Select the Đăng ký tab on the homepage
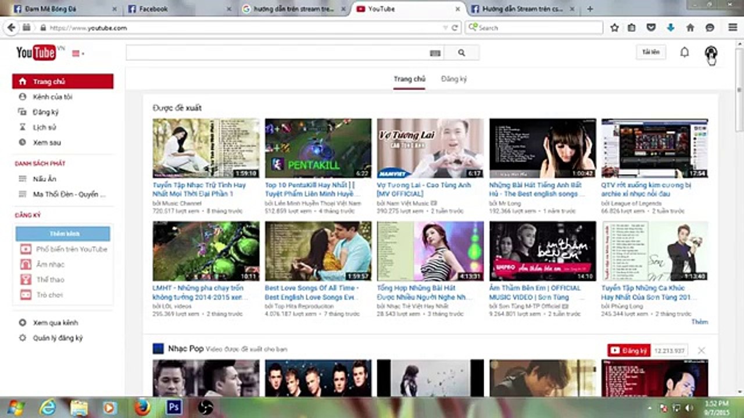Screen dimensions: 744x418 (453, 79)
